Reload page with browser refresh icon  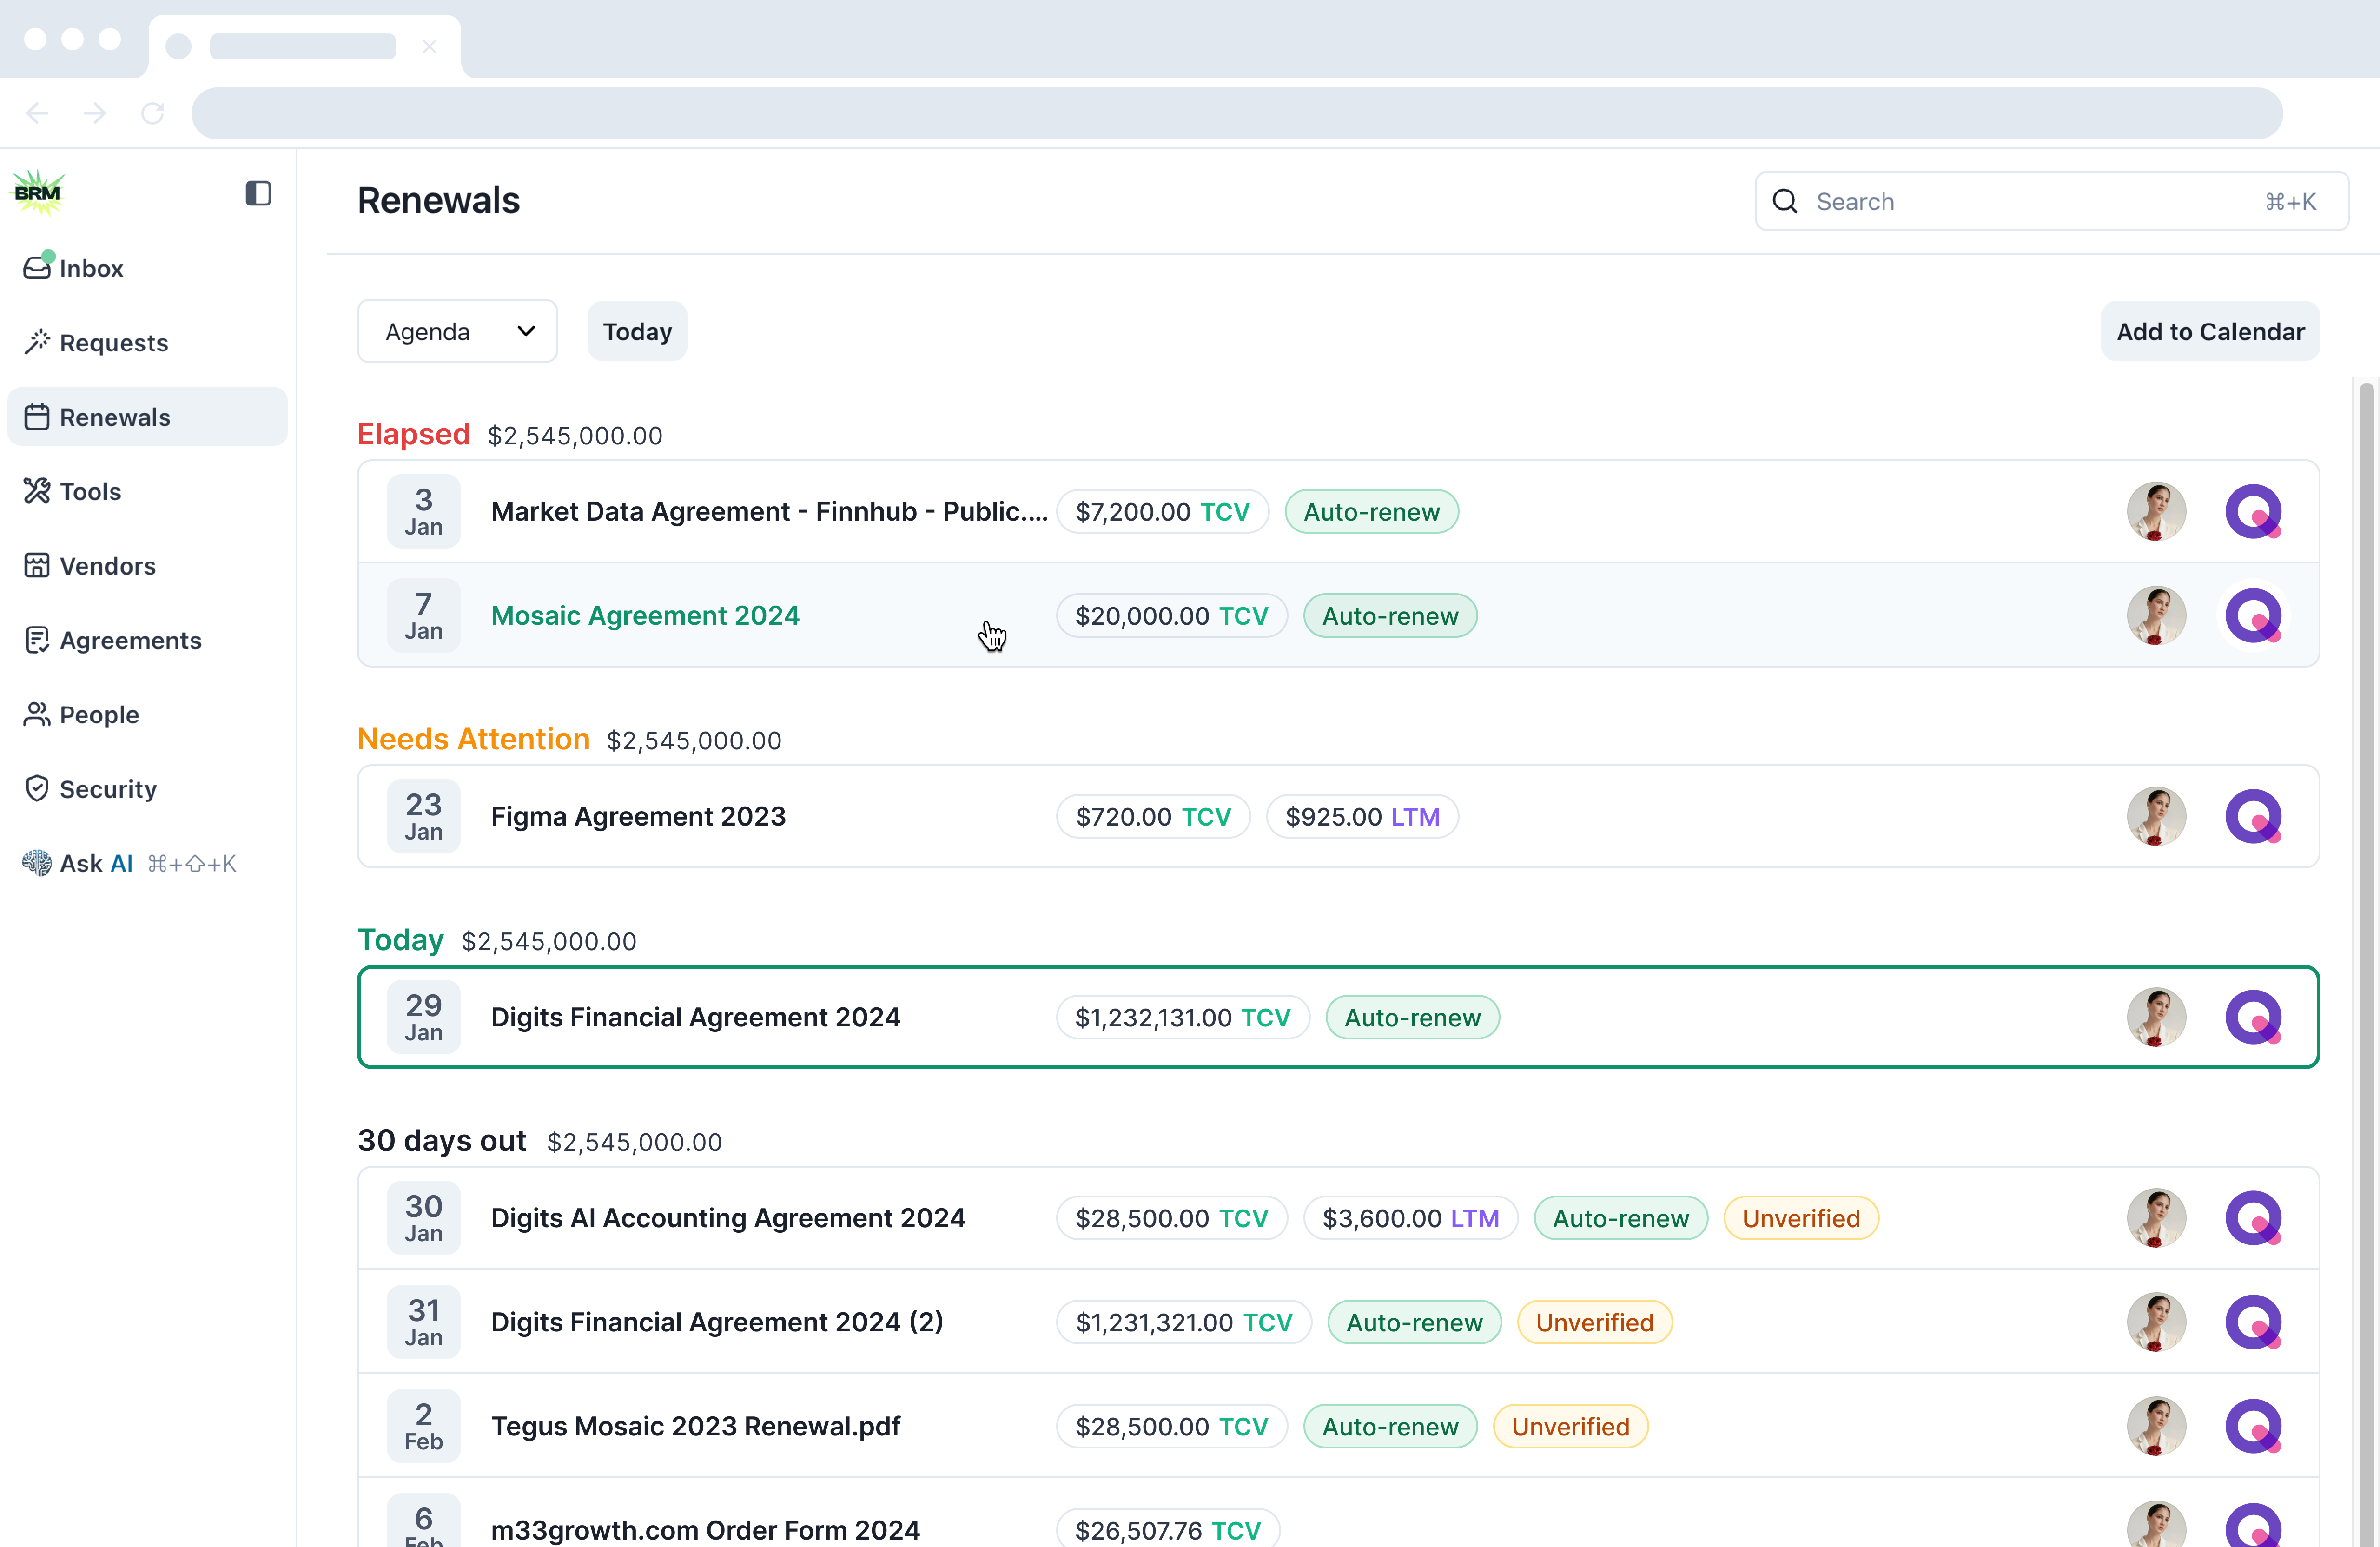(152, 113)
